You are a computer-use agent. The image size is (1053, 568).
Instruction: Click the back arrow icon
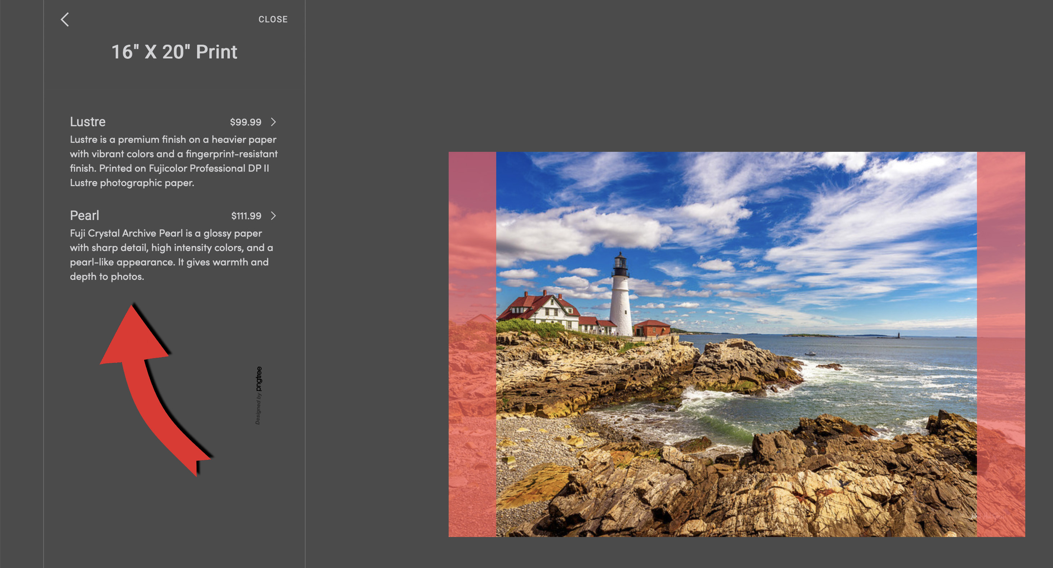65,19
